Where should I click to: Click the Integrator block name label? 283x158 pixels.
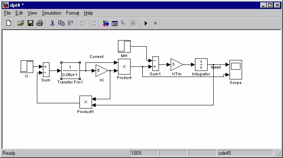click(x=201, y=74)
